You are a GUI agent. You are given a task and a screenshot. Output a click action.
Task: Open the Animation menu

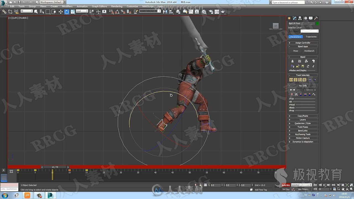(x=82, y=6)
